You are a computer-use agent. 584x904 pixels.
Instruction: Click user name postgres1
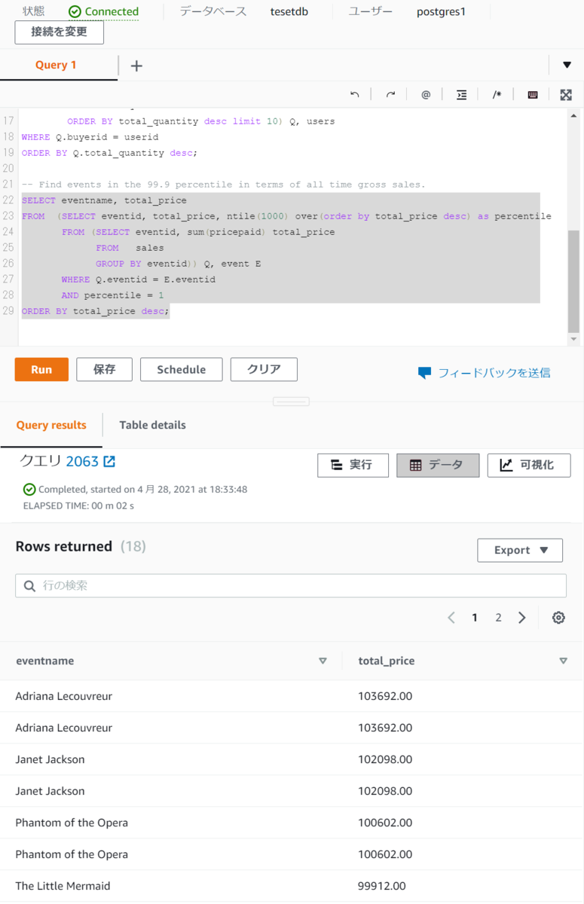tap(442, 11)
